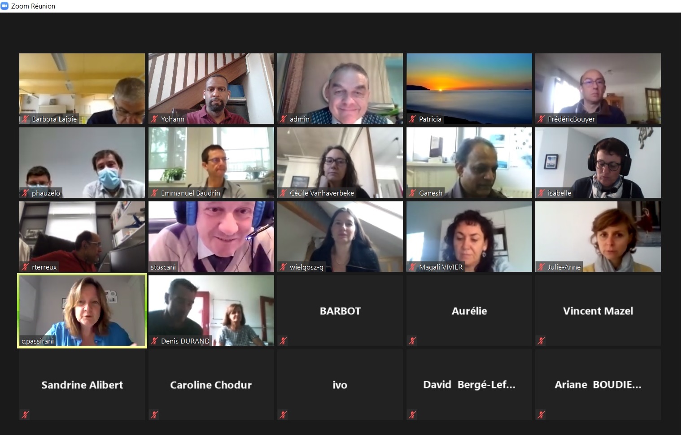Click the Emmanuel Baudrin name label
The width and height of the screenshot is (682, 435).
point(191,193)
